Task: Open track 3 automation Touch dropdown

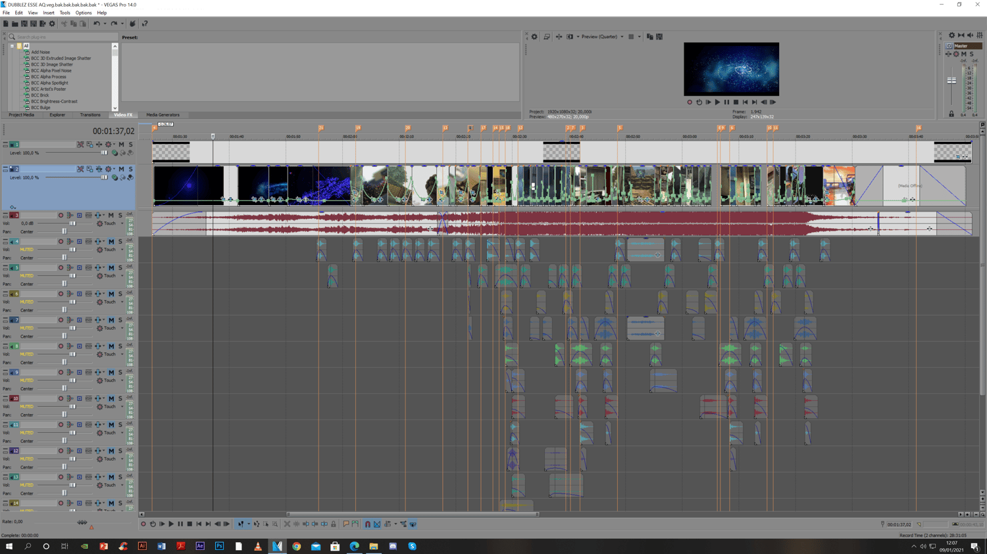Action: coord(122,223)
